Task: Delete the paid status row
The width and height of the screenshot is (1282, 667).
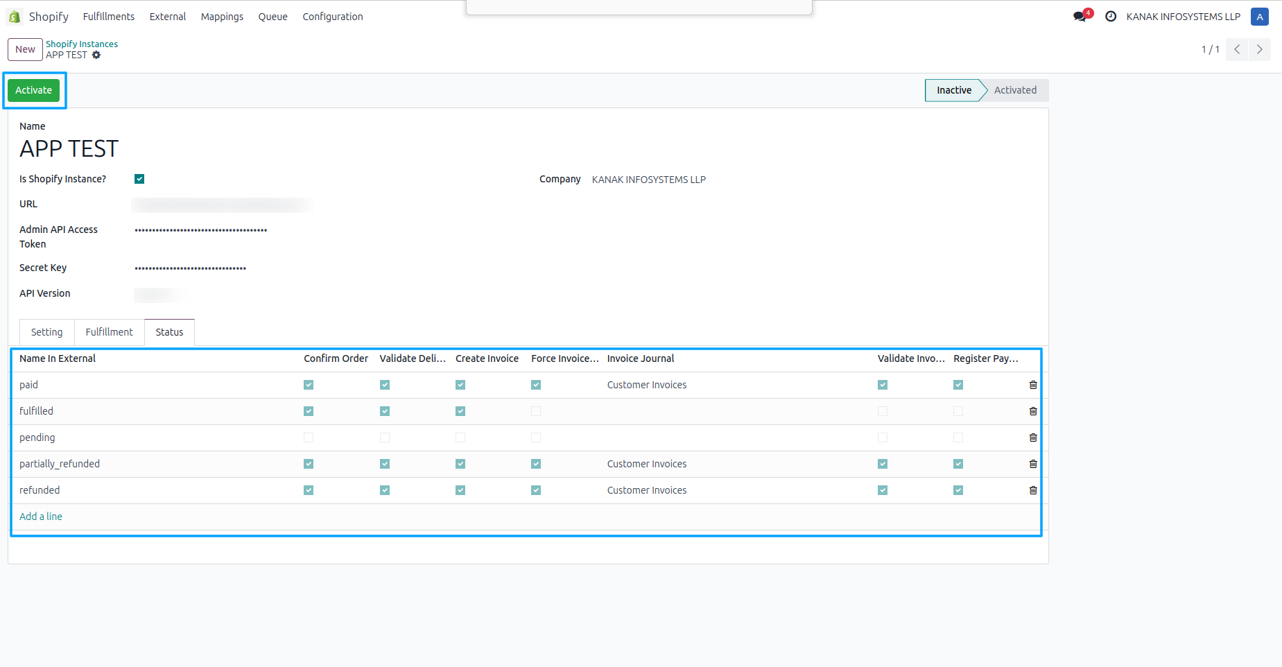Action: (x=1033, y=385)
